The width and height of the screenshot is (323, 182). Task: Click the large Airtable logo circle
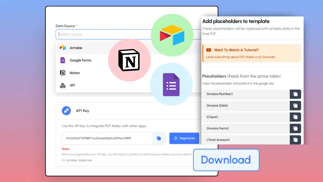[x=172, y=35]
